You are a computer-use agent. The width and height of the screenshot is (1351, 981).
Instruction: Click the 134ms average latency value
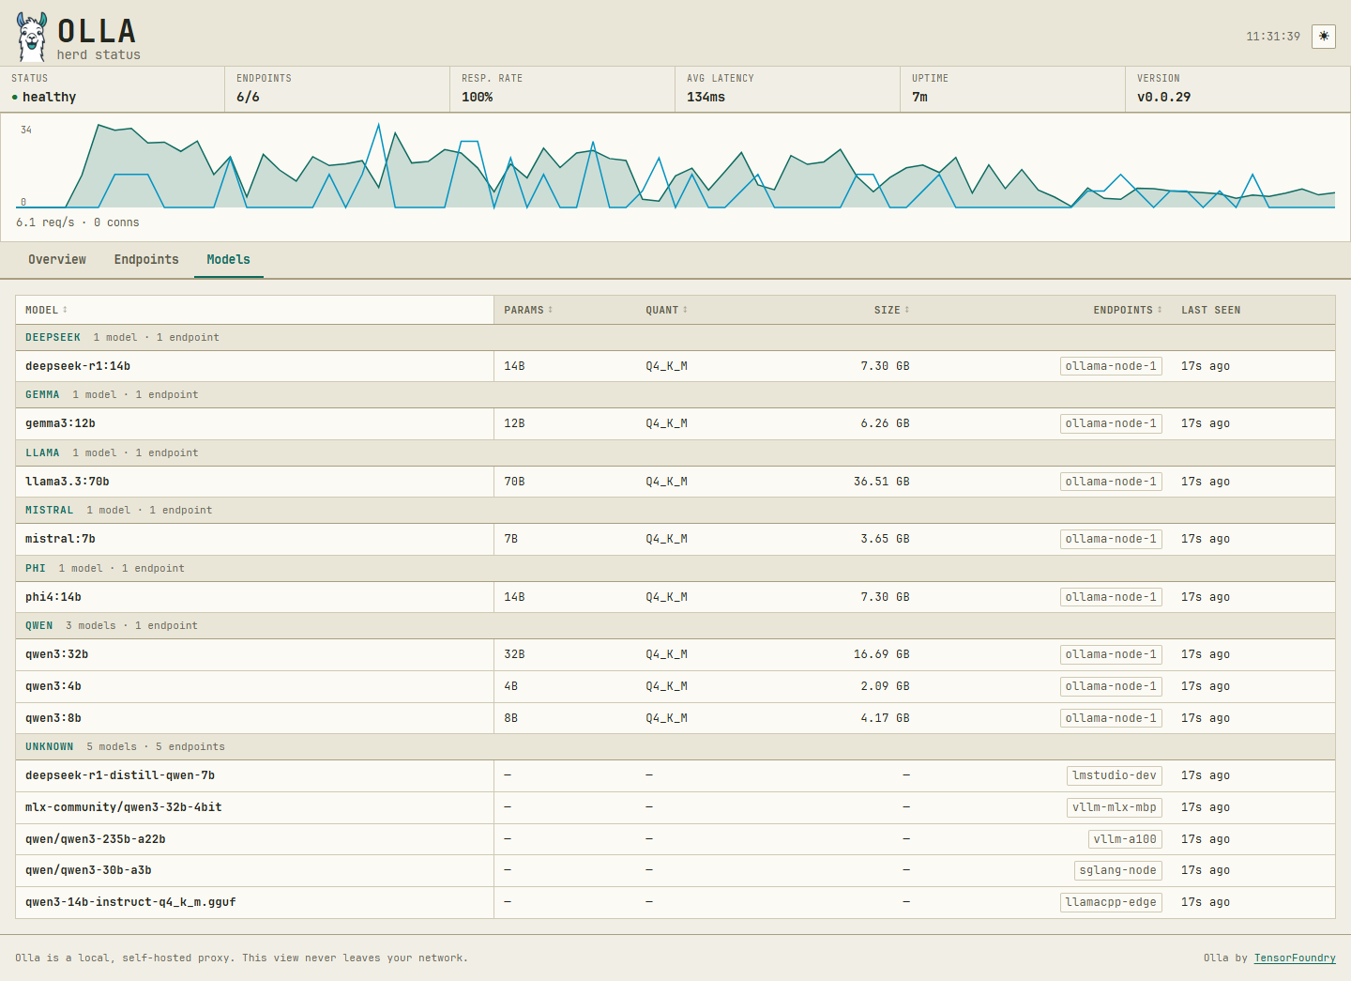click(x=706, y=97)
